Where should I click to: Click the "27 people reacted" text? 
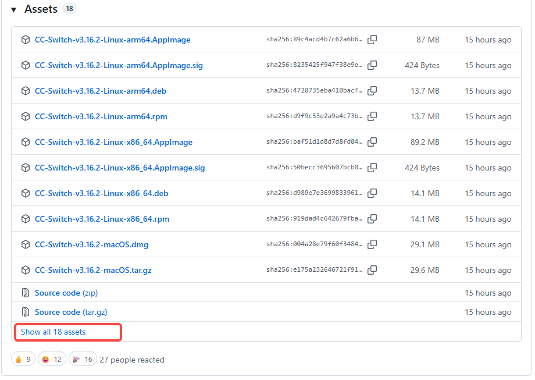point(132,360)
